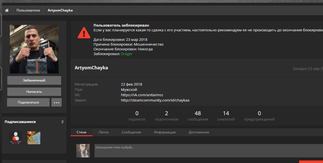Image resolution: width=323 pixels, height=163 pixels.
Task: Open the Информация tab
Action: coord(165,132)
